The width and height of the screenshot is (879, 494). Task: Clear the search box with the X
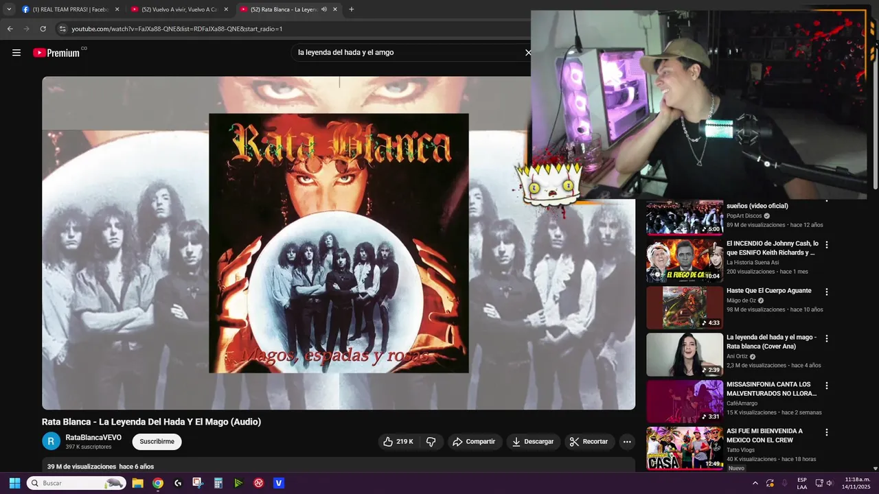pyautogui.click(x=528, y=53)
